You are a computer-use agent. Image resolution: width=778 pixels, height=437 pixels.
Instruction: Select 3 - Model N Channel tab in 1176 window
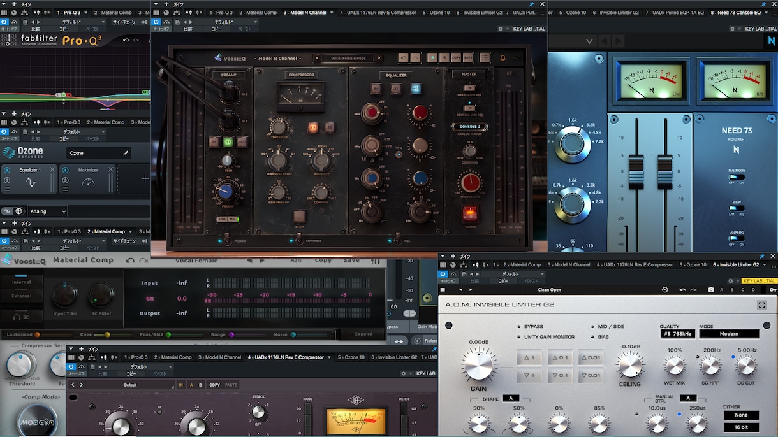(220, 357)
